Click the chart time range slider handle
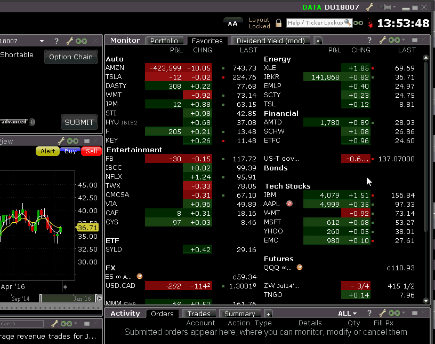Viewport: 435px width, 344px height. [41, 299]
